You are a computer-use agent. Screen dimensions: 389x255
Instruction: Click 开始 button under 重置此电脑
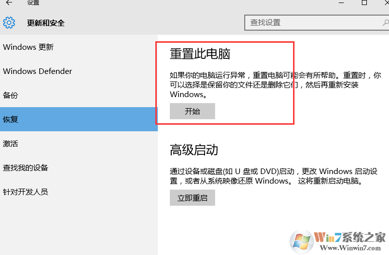pyautogui.click(x=192, y=111)
